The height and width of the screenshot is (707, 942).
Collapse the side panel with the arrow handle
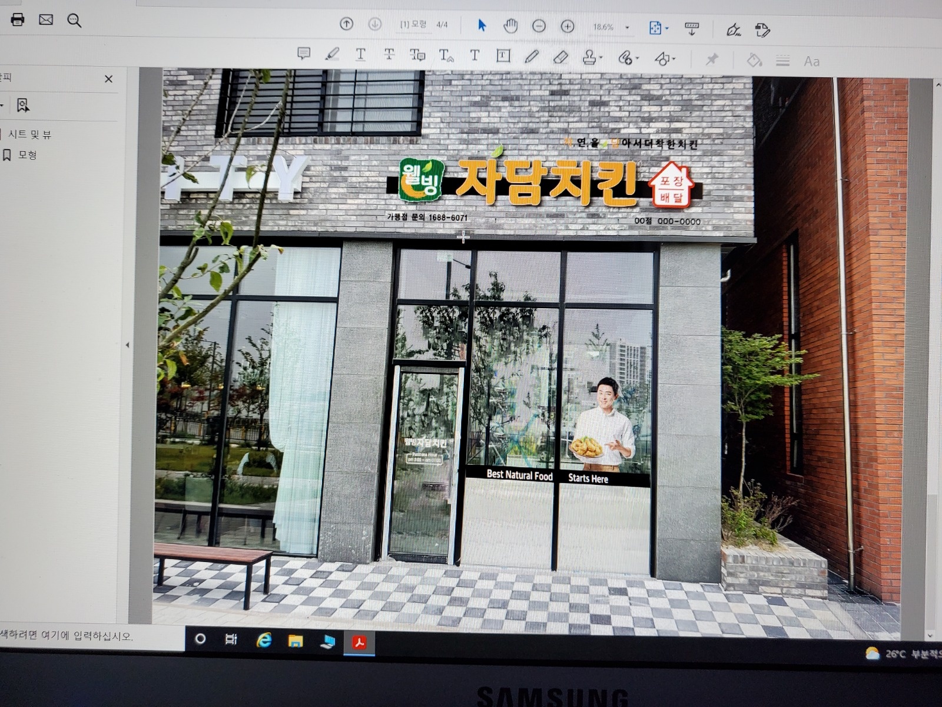click(127, 345)
